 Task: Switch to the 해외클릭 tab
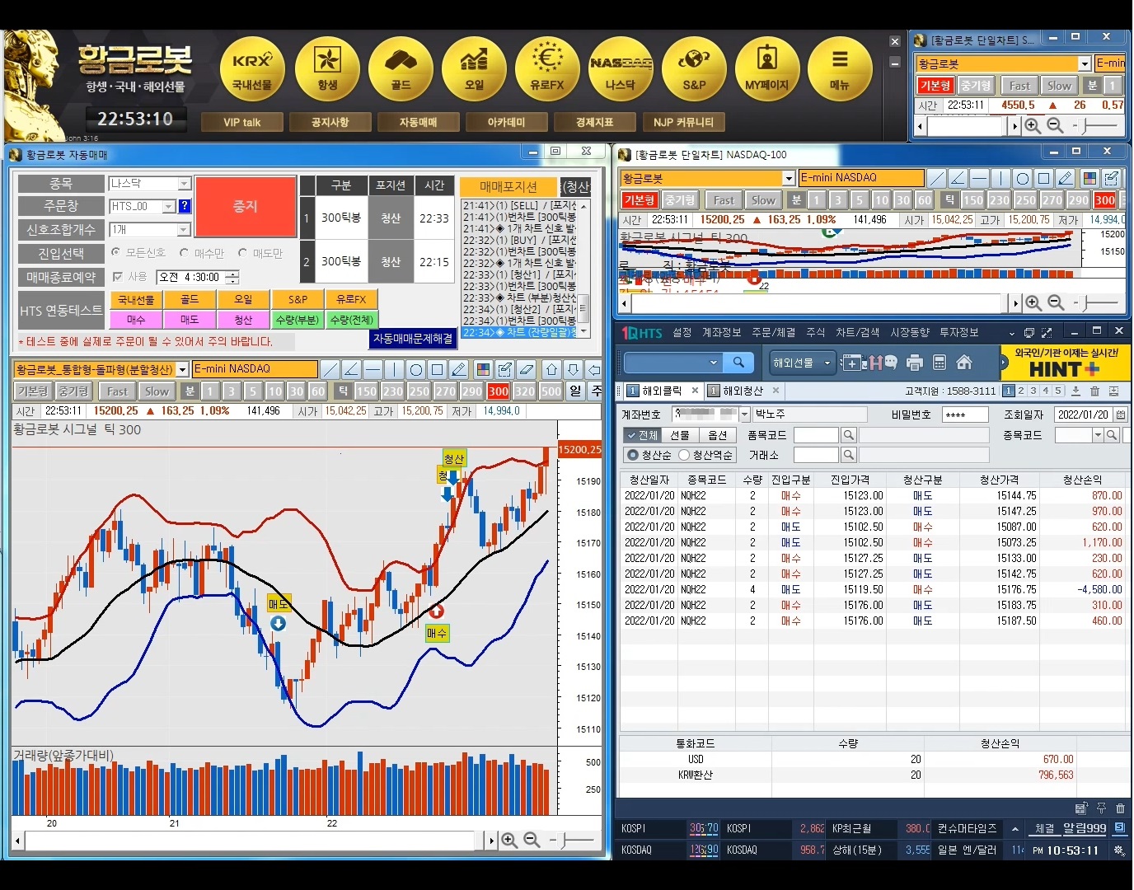click(x=661, y=391)
